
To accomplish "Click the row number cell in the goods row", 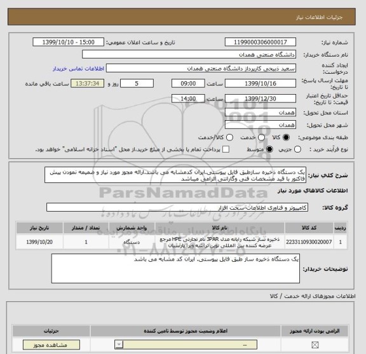I will [341, 242].
